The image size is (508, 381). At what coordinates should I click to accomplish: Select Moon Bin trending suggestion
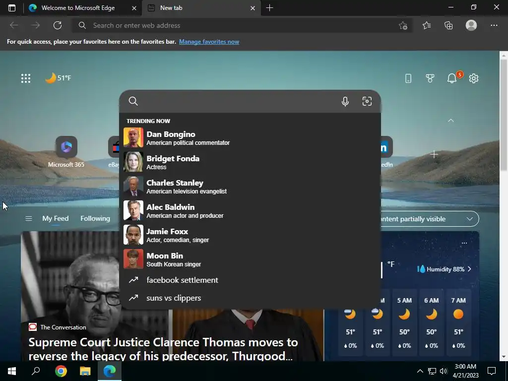tap(250, 259)
